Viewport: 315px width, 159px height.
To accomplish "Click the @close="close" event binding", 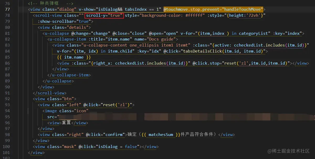I will [x=129, y=33].
